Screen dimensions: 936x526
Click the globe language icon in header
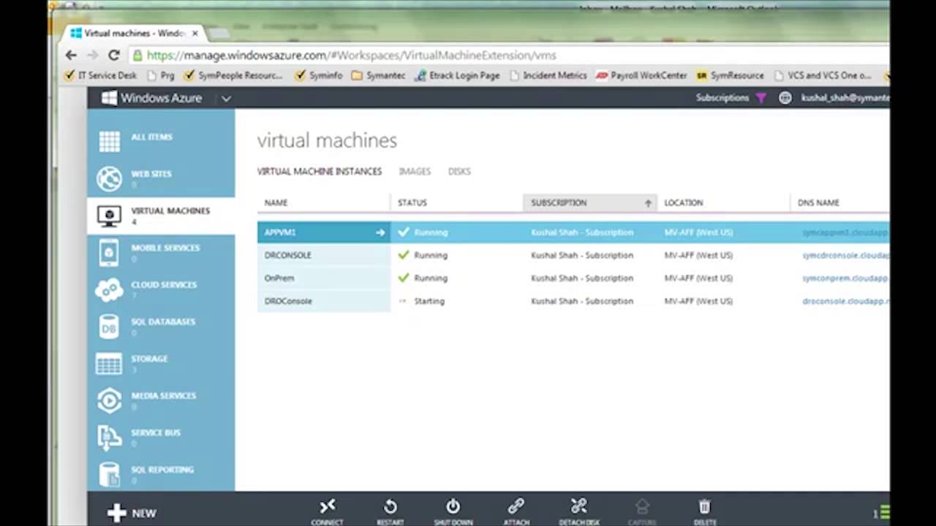(x=785, y=98)
